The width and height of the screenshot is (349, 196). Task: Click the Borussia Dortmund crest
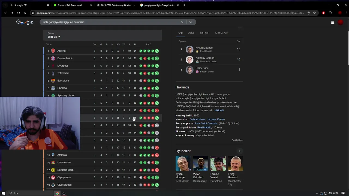(53, 170)
